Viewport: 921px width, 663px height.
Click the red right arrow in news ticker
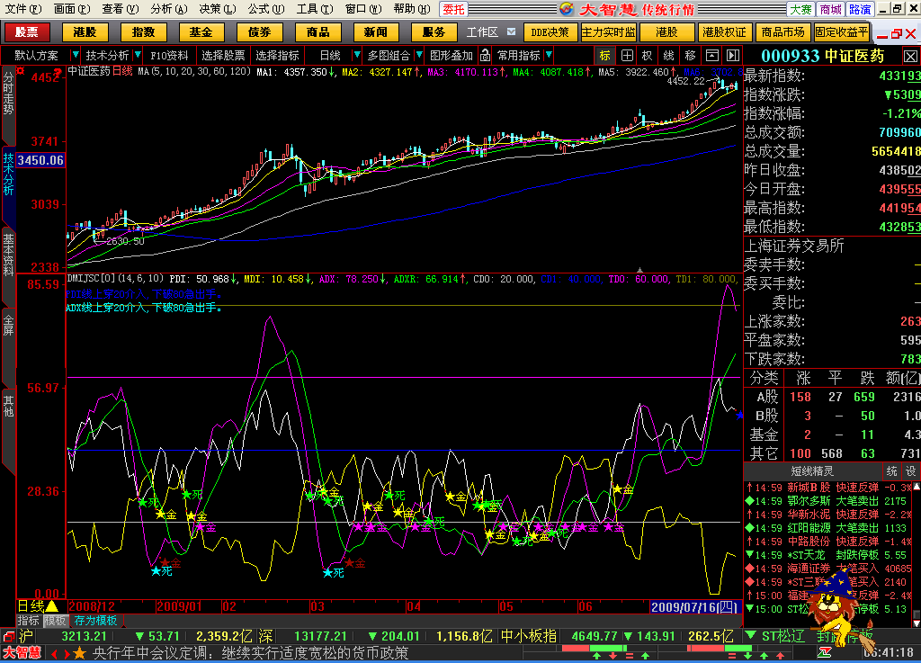coord(67,653)
